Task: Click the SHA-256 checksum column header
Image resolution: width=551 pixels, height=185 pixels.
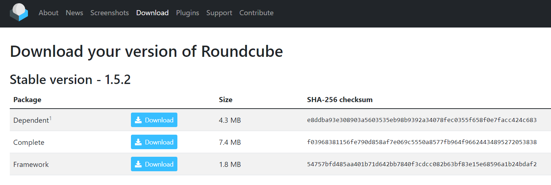Action: (x=340, y=100)
